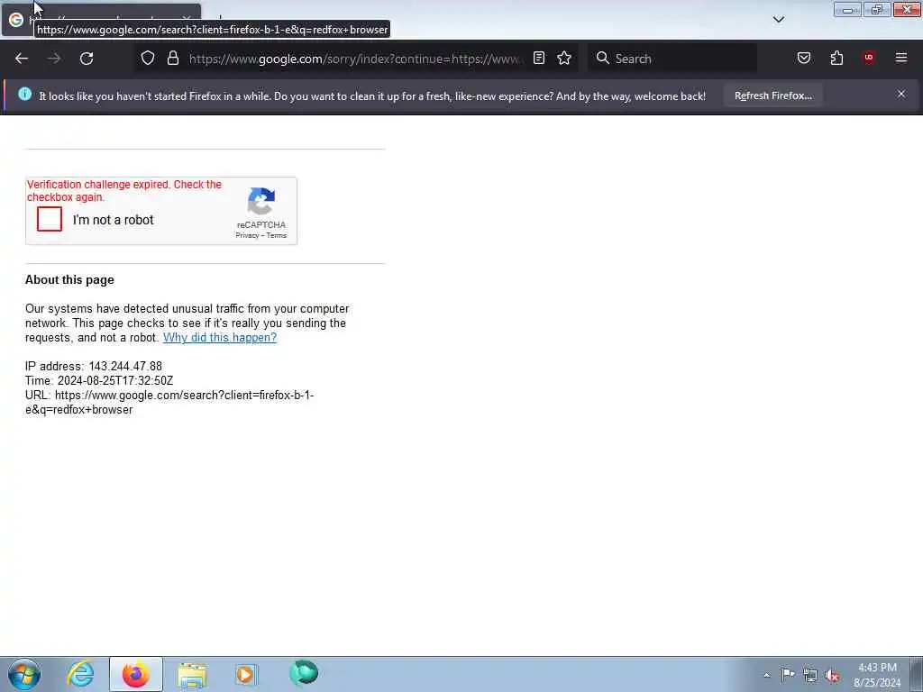Open the uBlock Origin extension icon
Image resolution: width=923 pixels, height=692 pixels.
click(x=869, y=58)
